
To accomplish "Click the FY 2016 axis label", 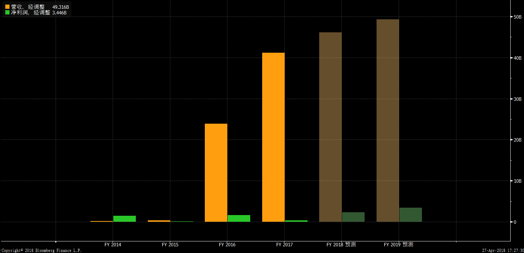I will click(227, 245).
